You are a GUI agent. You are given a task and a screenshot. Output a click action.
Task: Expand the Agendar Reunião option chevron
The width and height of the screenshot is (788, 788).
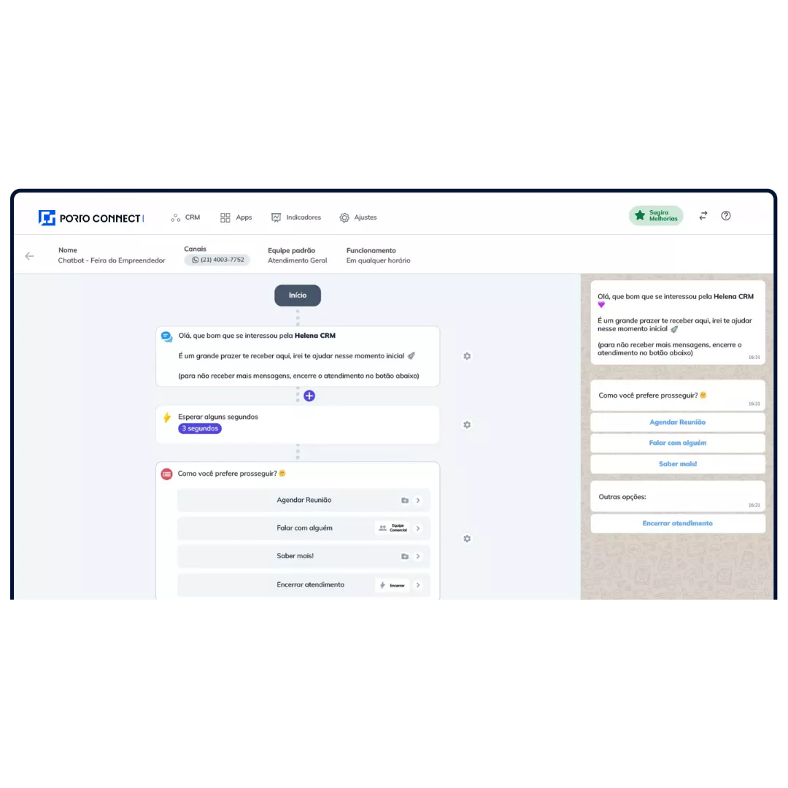click(418, 501)
